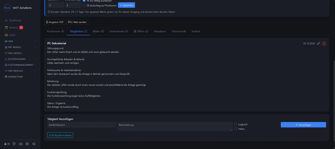Switch to the Office (0) tab

tap(141, 31)
